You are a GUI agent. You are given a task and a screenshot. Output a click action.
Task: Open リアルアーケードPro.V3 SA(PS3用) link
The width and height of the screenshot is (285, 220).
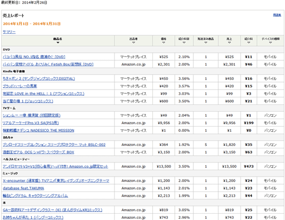(x=31, y=123)
